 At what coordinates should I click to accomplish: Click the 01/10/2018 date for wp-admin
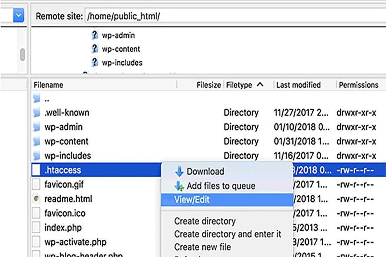pyautogui.click(x=302, y=127)
